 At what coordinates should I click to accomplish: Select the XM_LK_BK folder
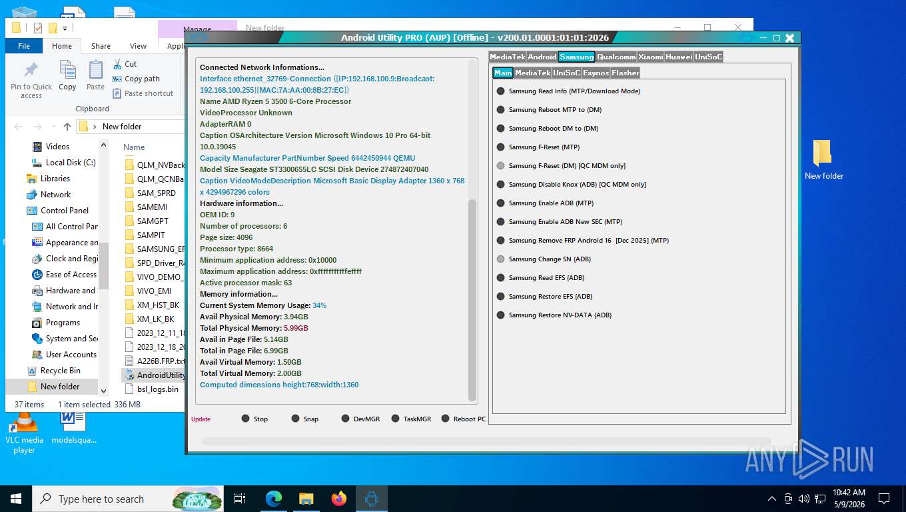155,319
